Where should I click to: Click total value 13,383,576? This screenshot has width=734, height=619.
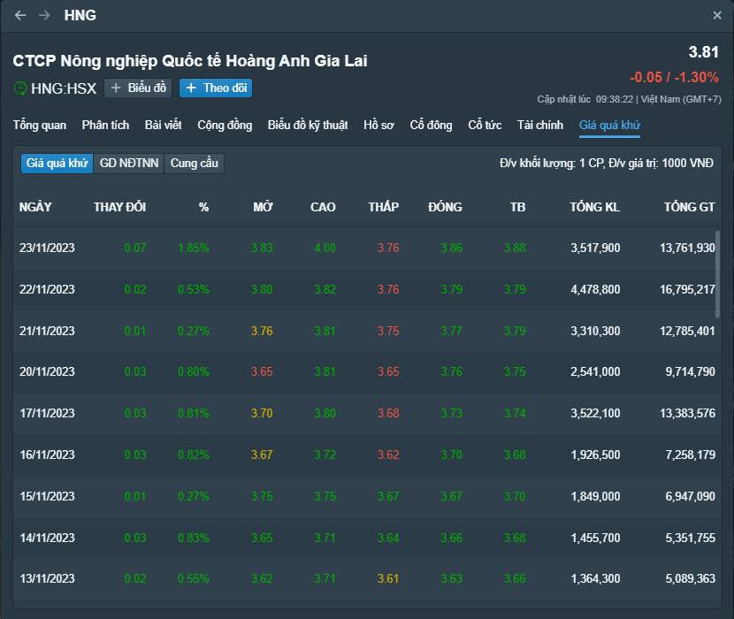click(x=687, y=414)
